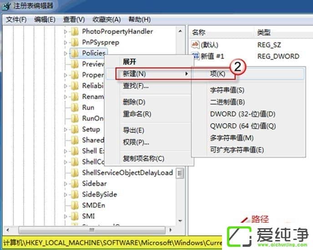This screenshot has height=250, width=313.
Task: Click the Policies folder icon
Action: click(x=75, y=53)
